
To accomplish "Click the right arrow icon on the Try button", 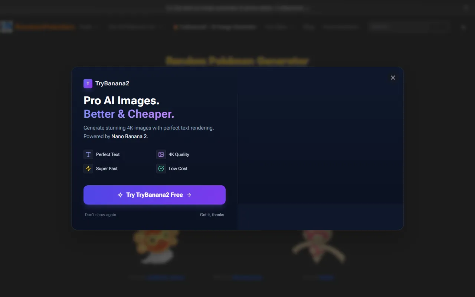I will [x=189, y=195].
